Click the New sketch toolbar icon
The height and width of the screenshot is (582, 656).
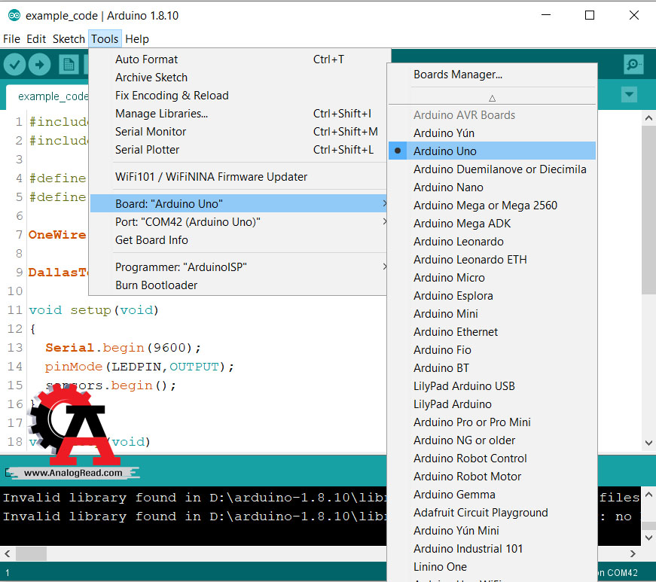(x=69, y=65)
